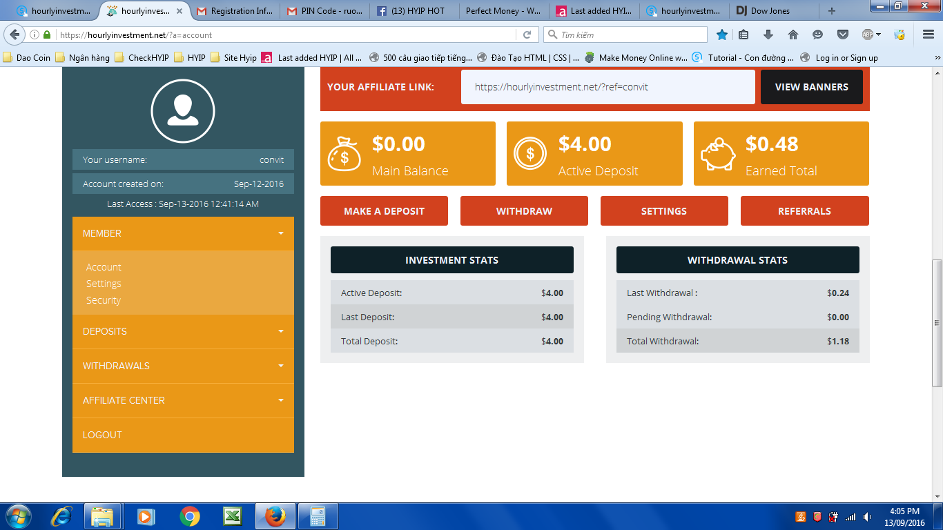The width and height of the screenshot is (943, 530).
Task: Open the CheckHYIP bookmark folder
Action: click(x=142, y=58)
